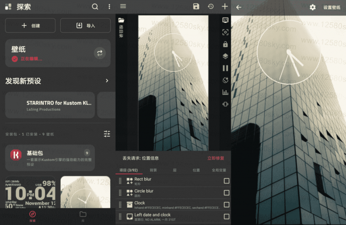Screen dimensions: 346x225
Task: Click the filter sliders icon
Action: pos(107,134)
